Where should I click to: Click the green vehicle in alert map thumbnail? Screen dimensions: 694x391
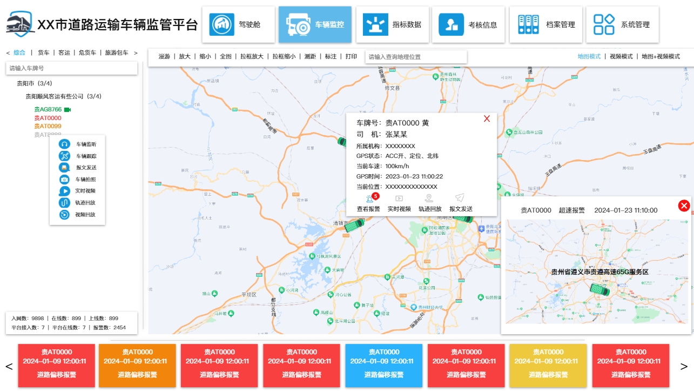pyautogui.click(x=599, y=290)
